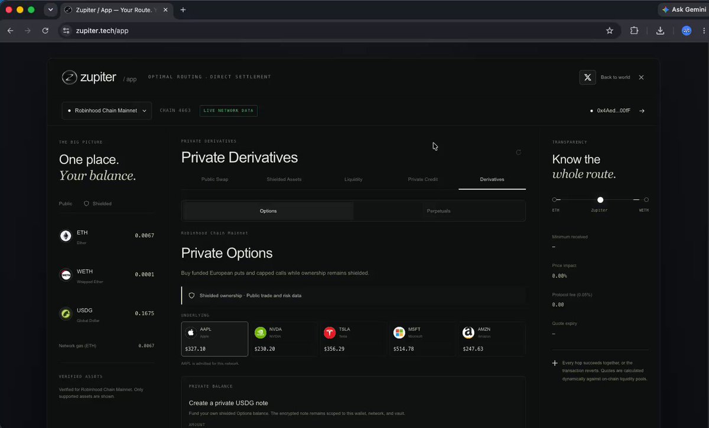Screen dimensions: 709x428
Task: Choose AMZN as the underlying
Action: (492, 339)
